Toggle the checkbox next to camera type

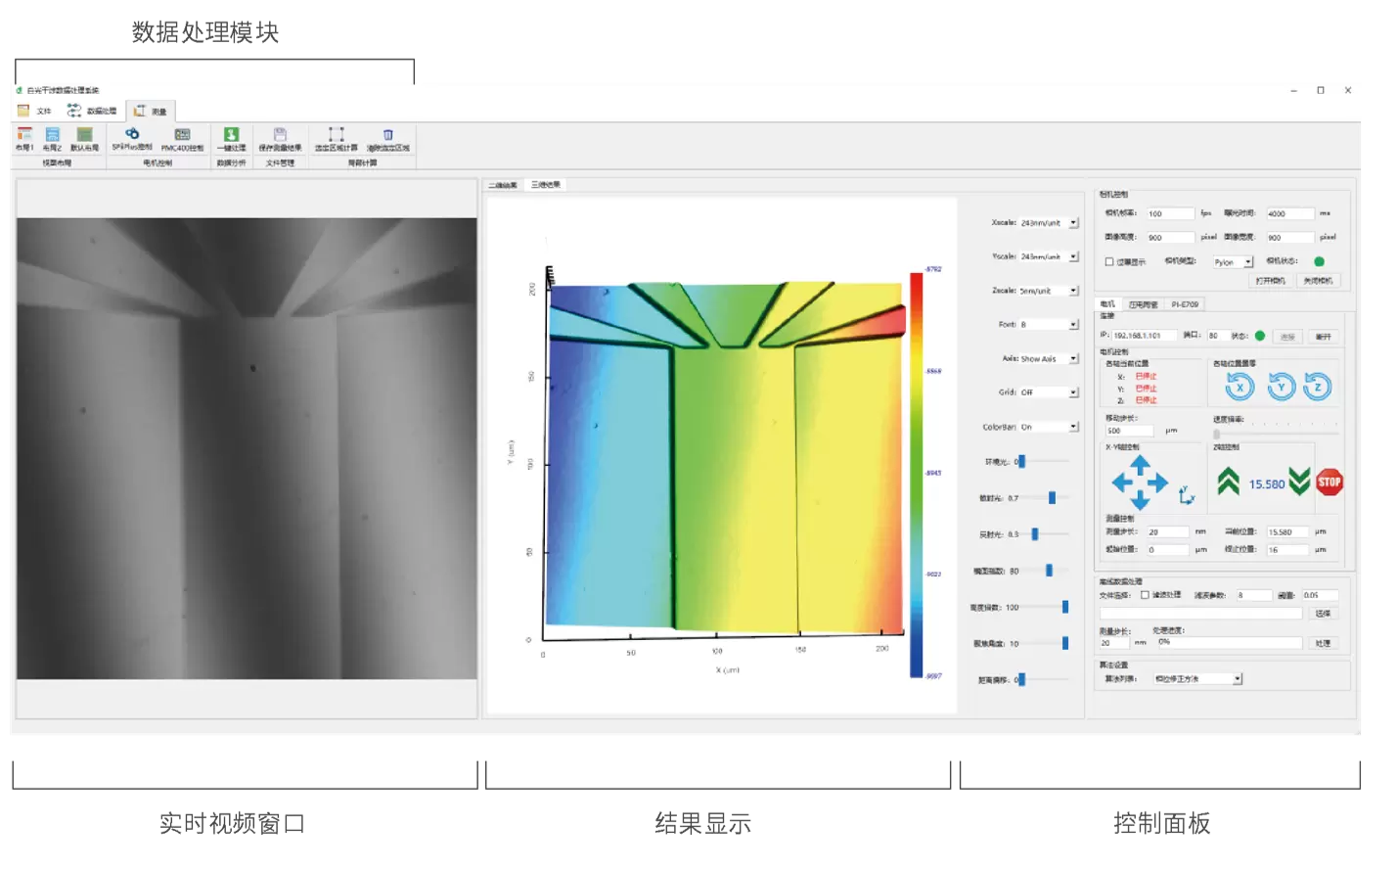click(x=1109, y=262)
